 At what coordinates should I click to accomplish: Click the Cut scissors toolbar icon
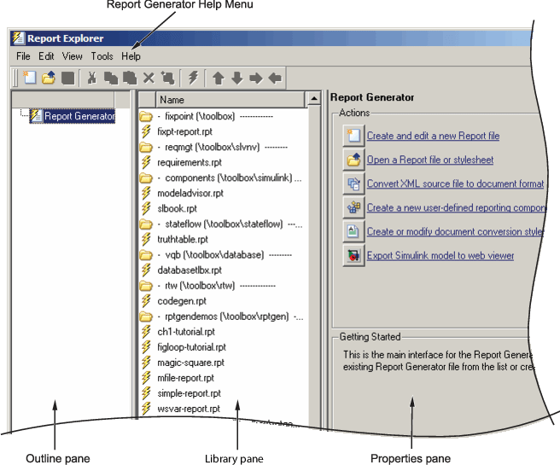[x=92, y=78]
